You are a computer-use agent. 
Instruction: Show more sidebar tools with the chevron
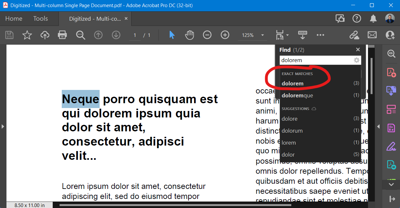pyautogui.click(x=391, y=184)
